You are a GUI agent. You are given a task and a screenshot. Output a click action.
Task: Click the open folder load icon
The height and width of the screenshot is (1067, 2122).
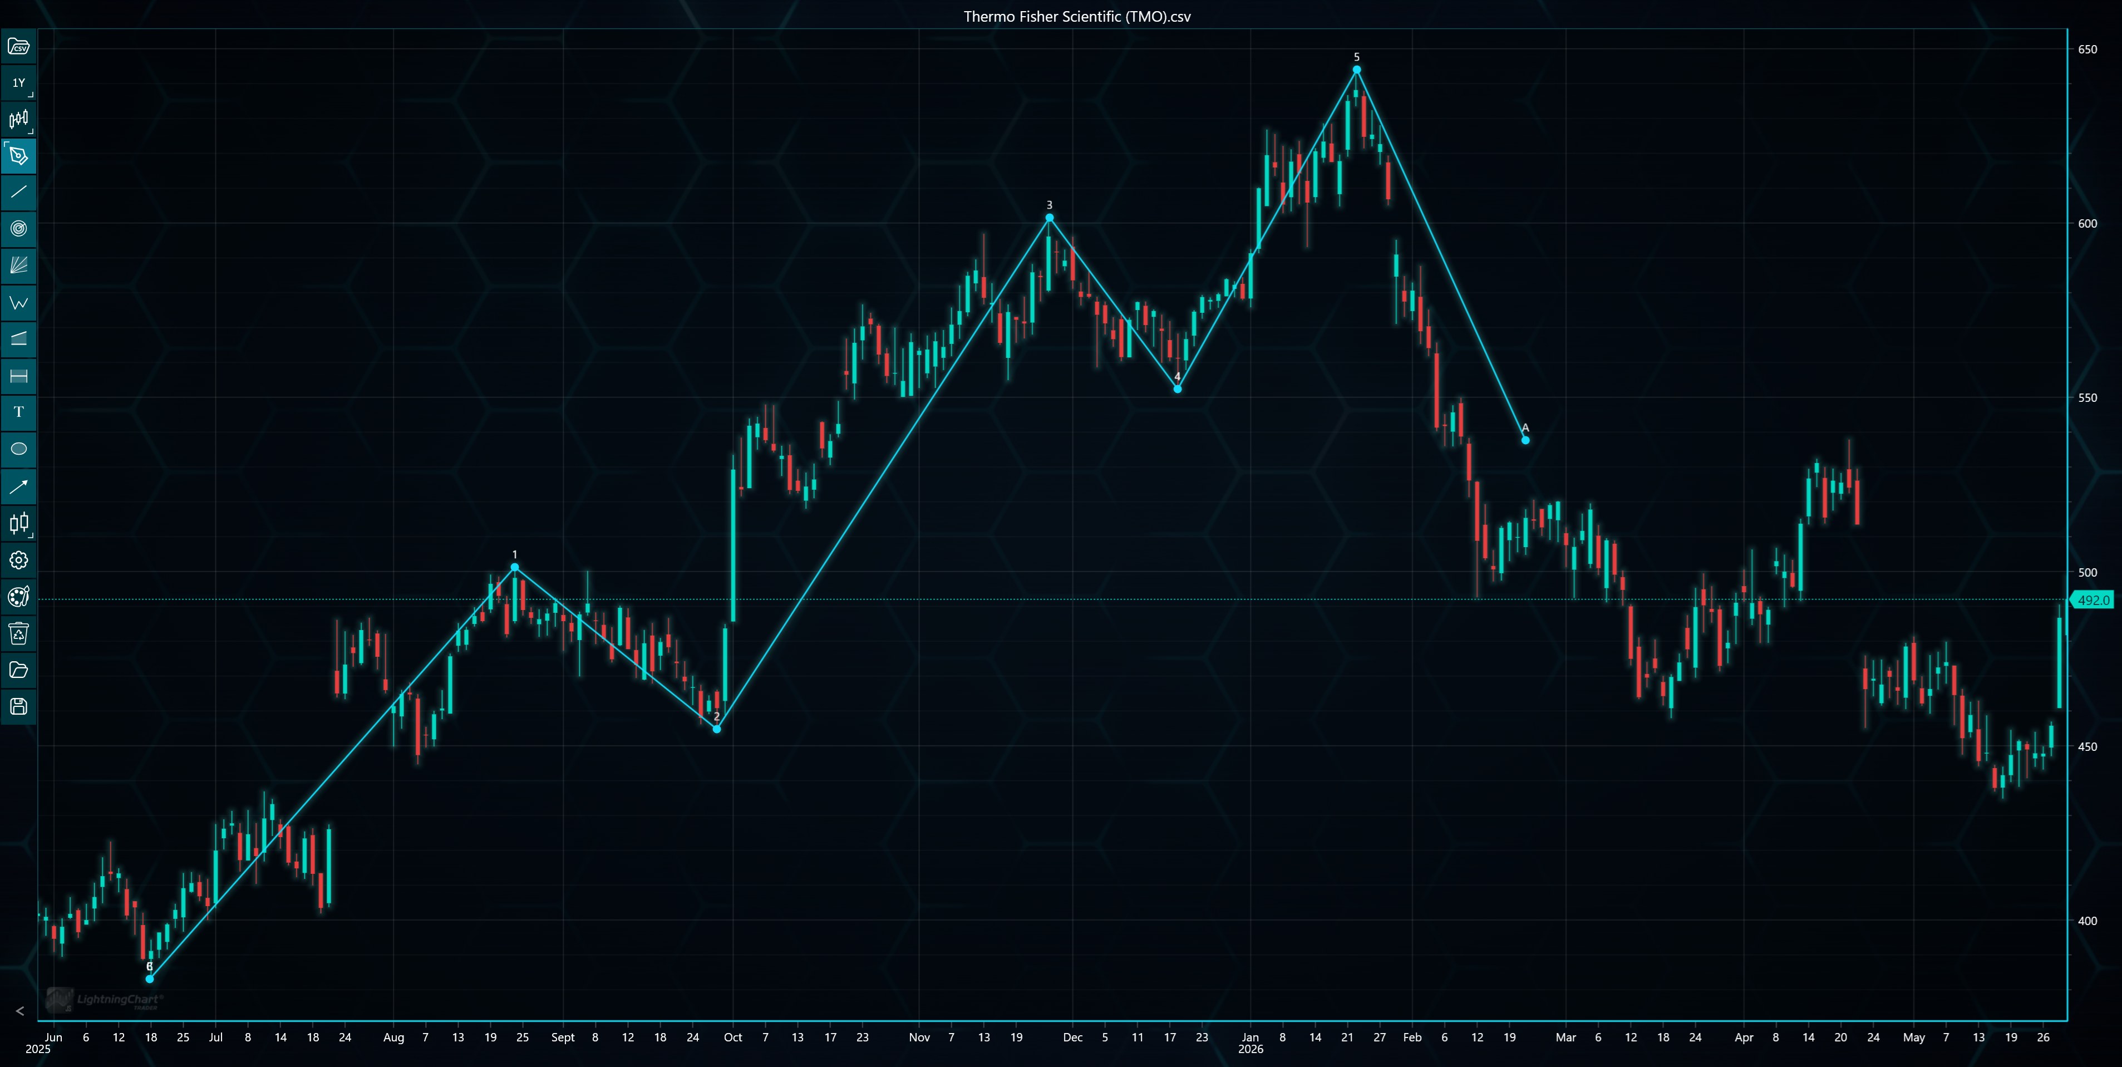coord(18,670)
